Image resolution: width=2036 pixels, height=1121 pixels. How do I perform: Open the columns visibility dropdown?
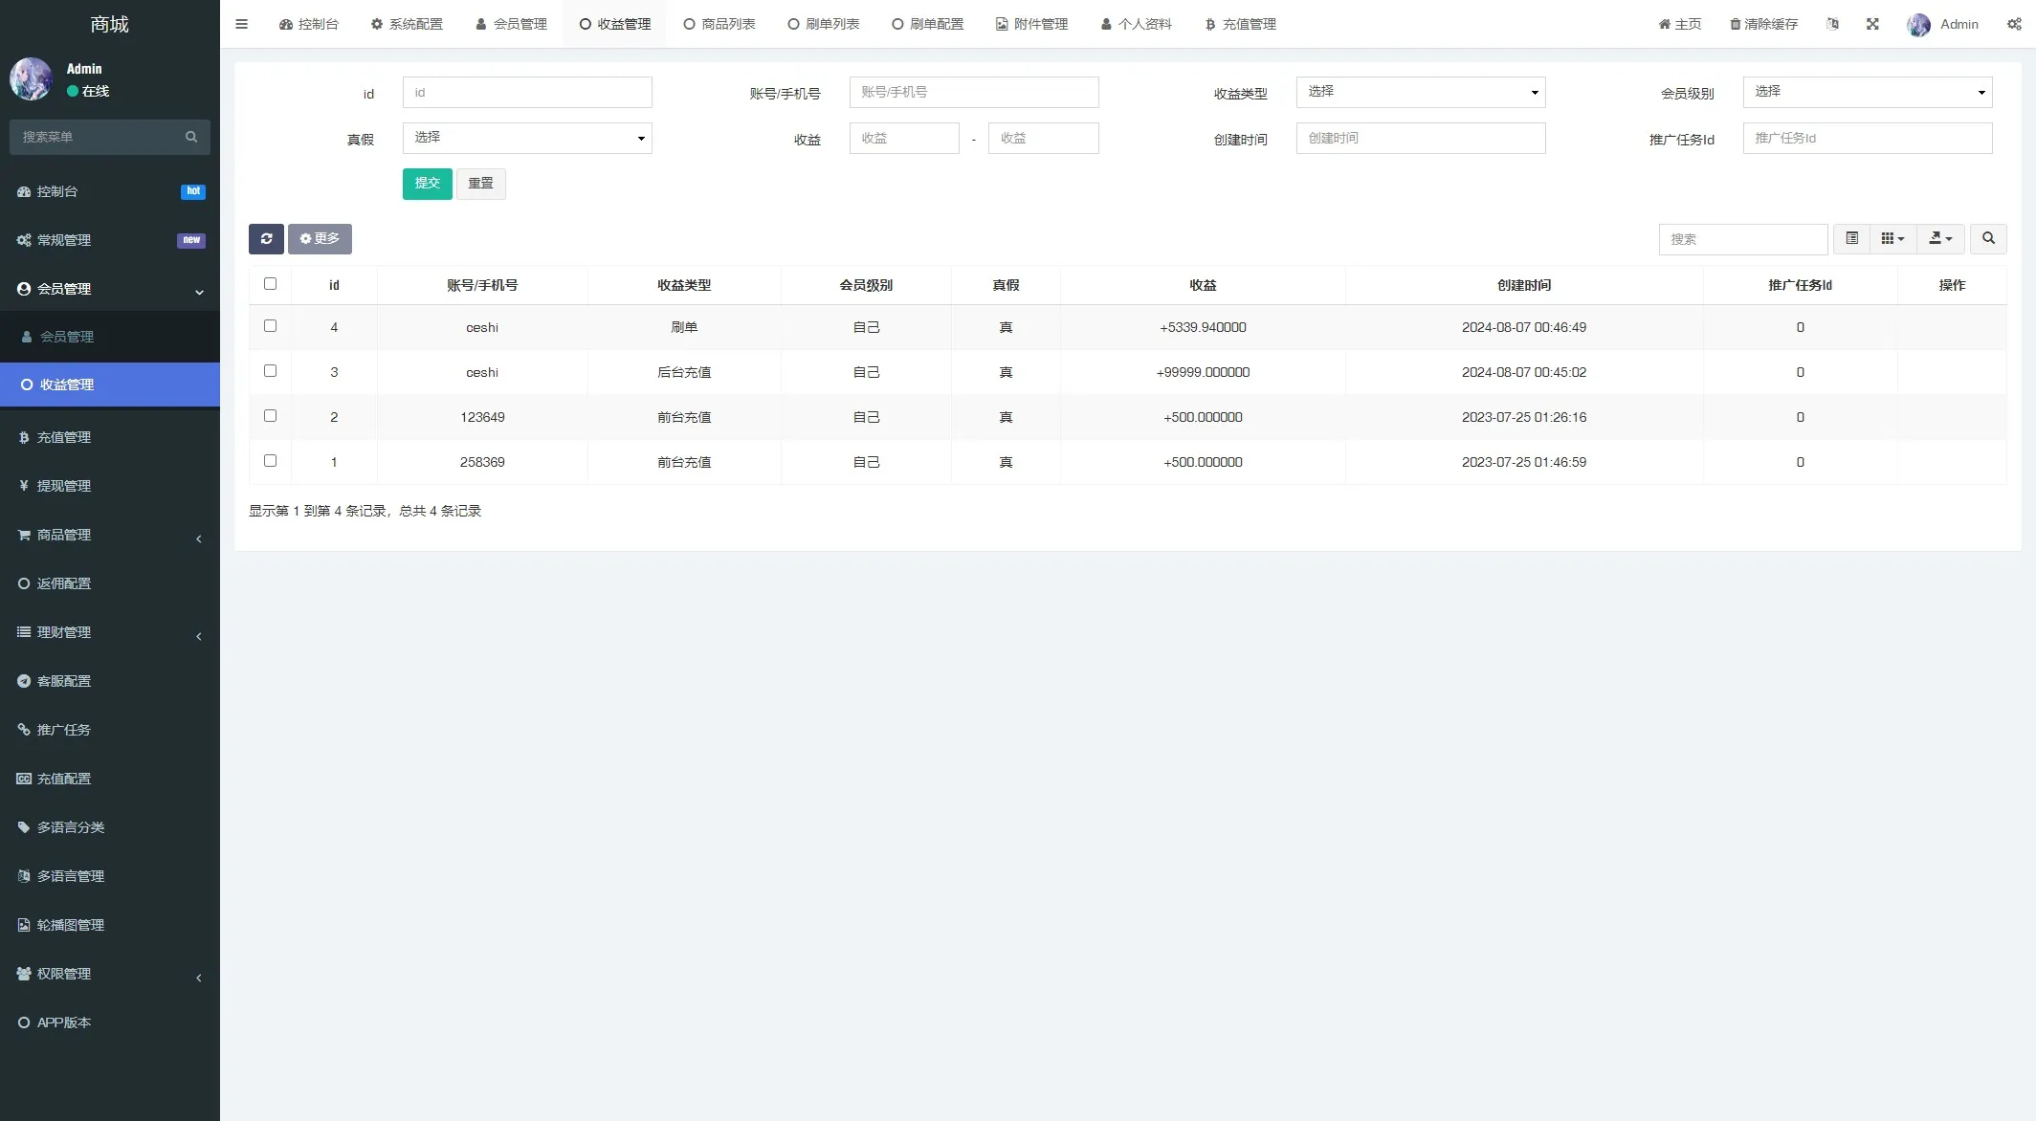tap(1892, 238)
